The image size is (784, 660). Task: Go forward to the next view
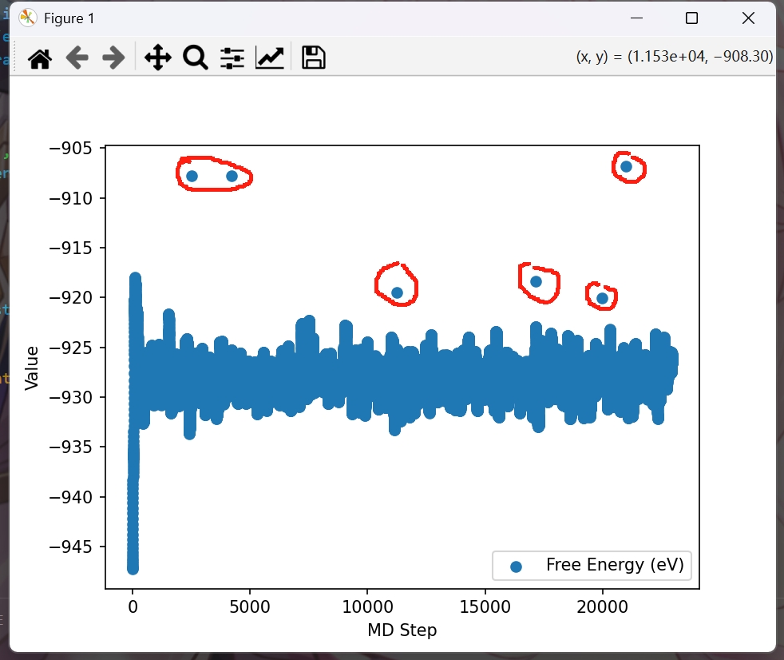pos(113,58)
